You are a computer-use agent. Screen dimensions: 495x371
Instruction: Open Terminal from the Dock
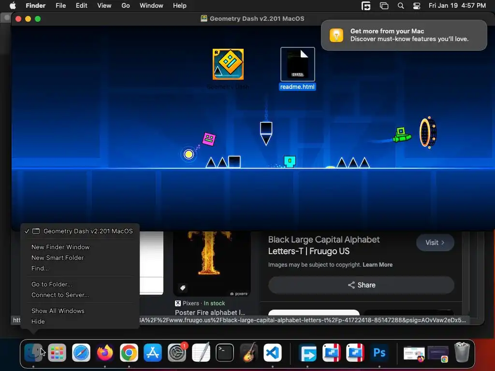[x=225, y=352]
